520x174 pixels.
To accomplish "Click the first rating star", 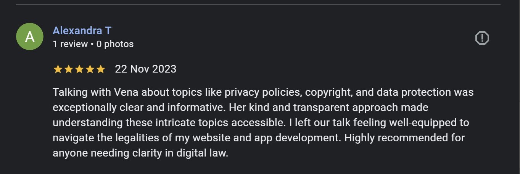I will point(58,69).
